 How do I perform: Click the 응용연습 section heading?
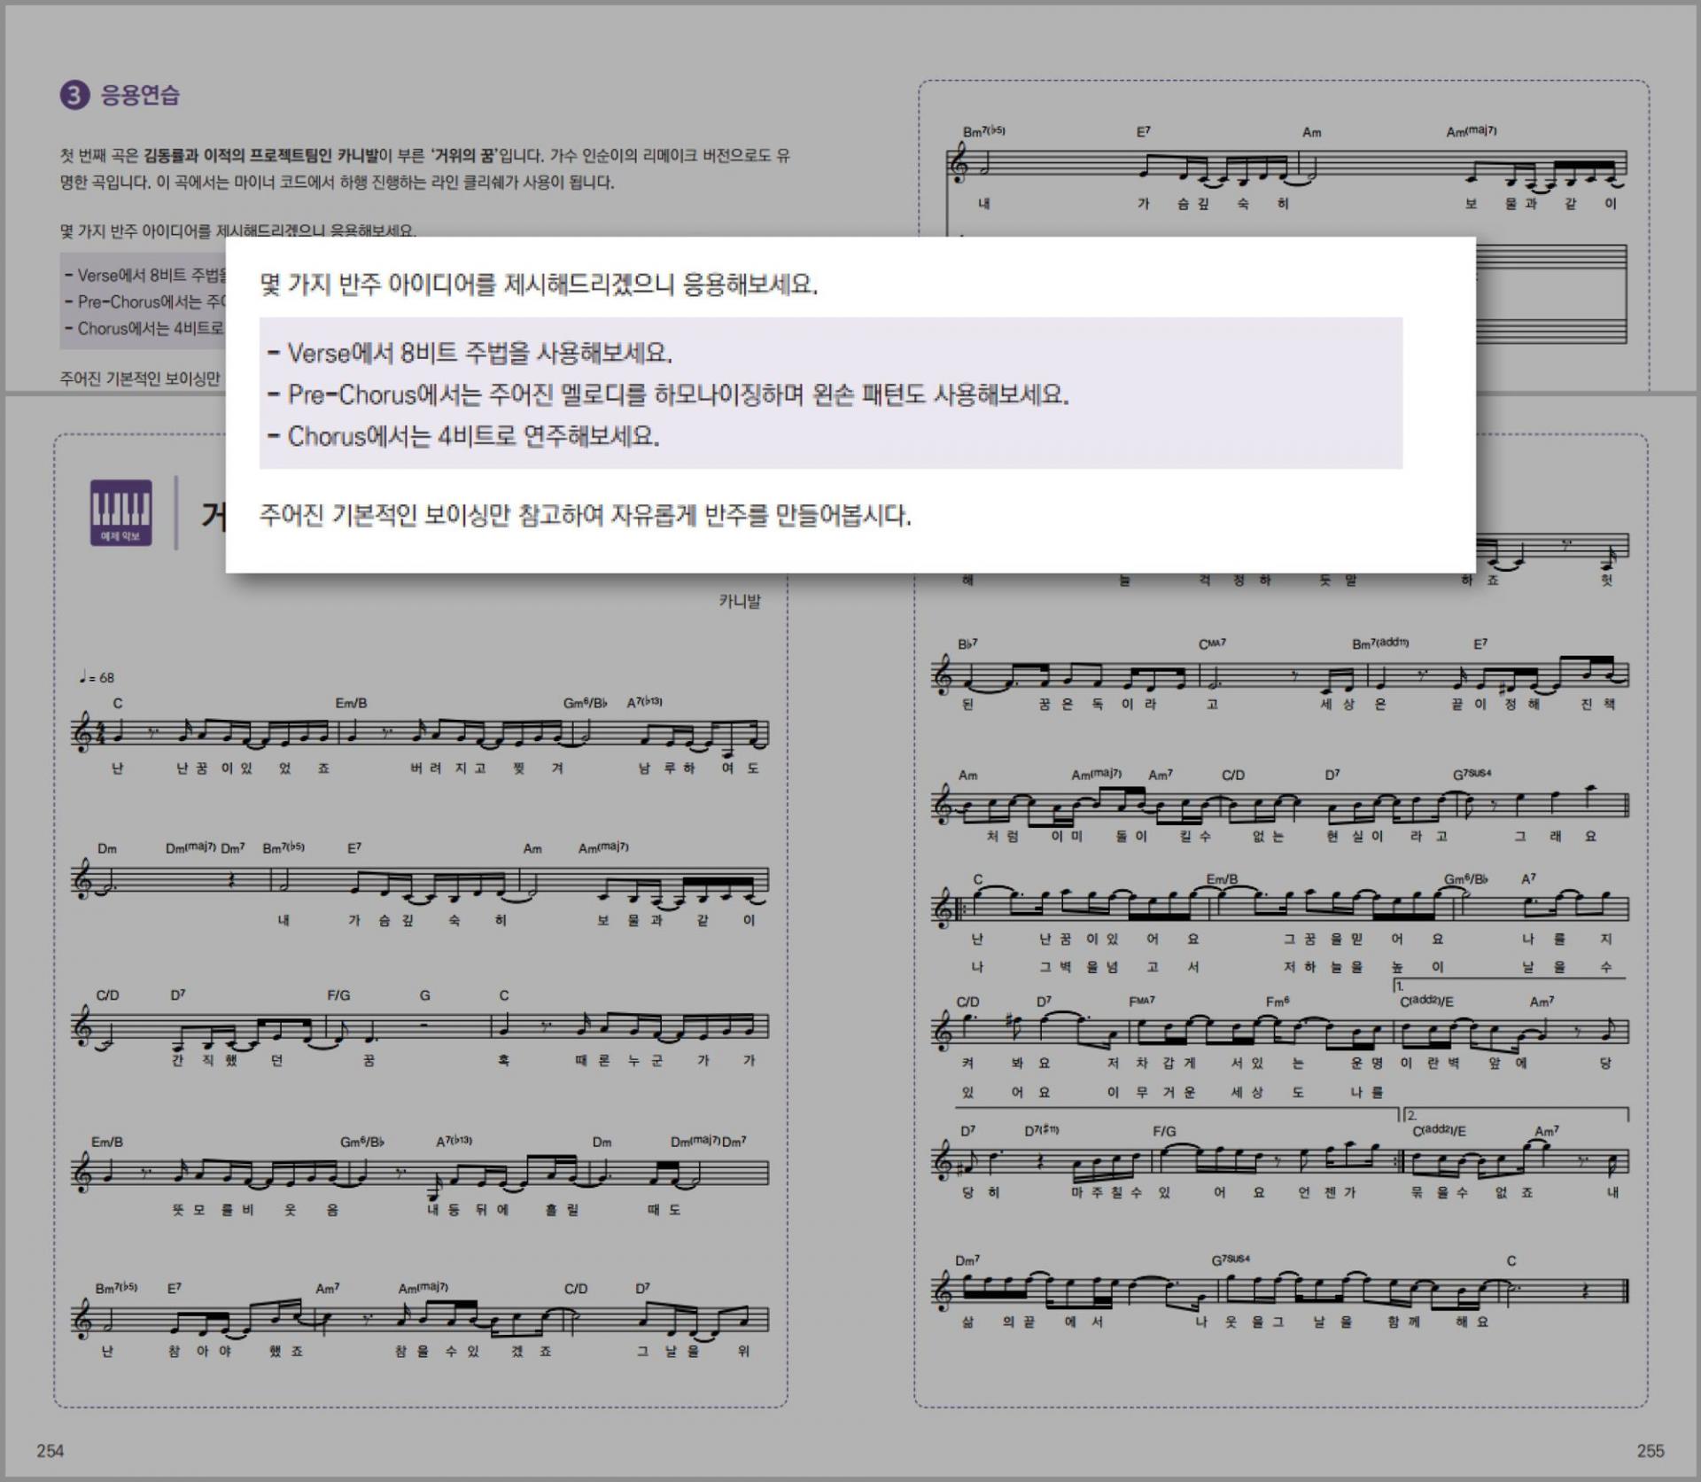coord(140,95)
